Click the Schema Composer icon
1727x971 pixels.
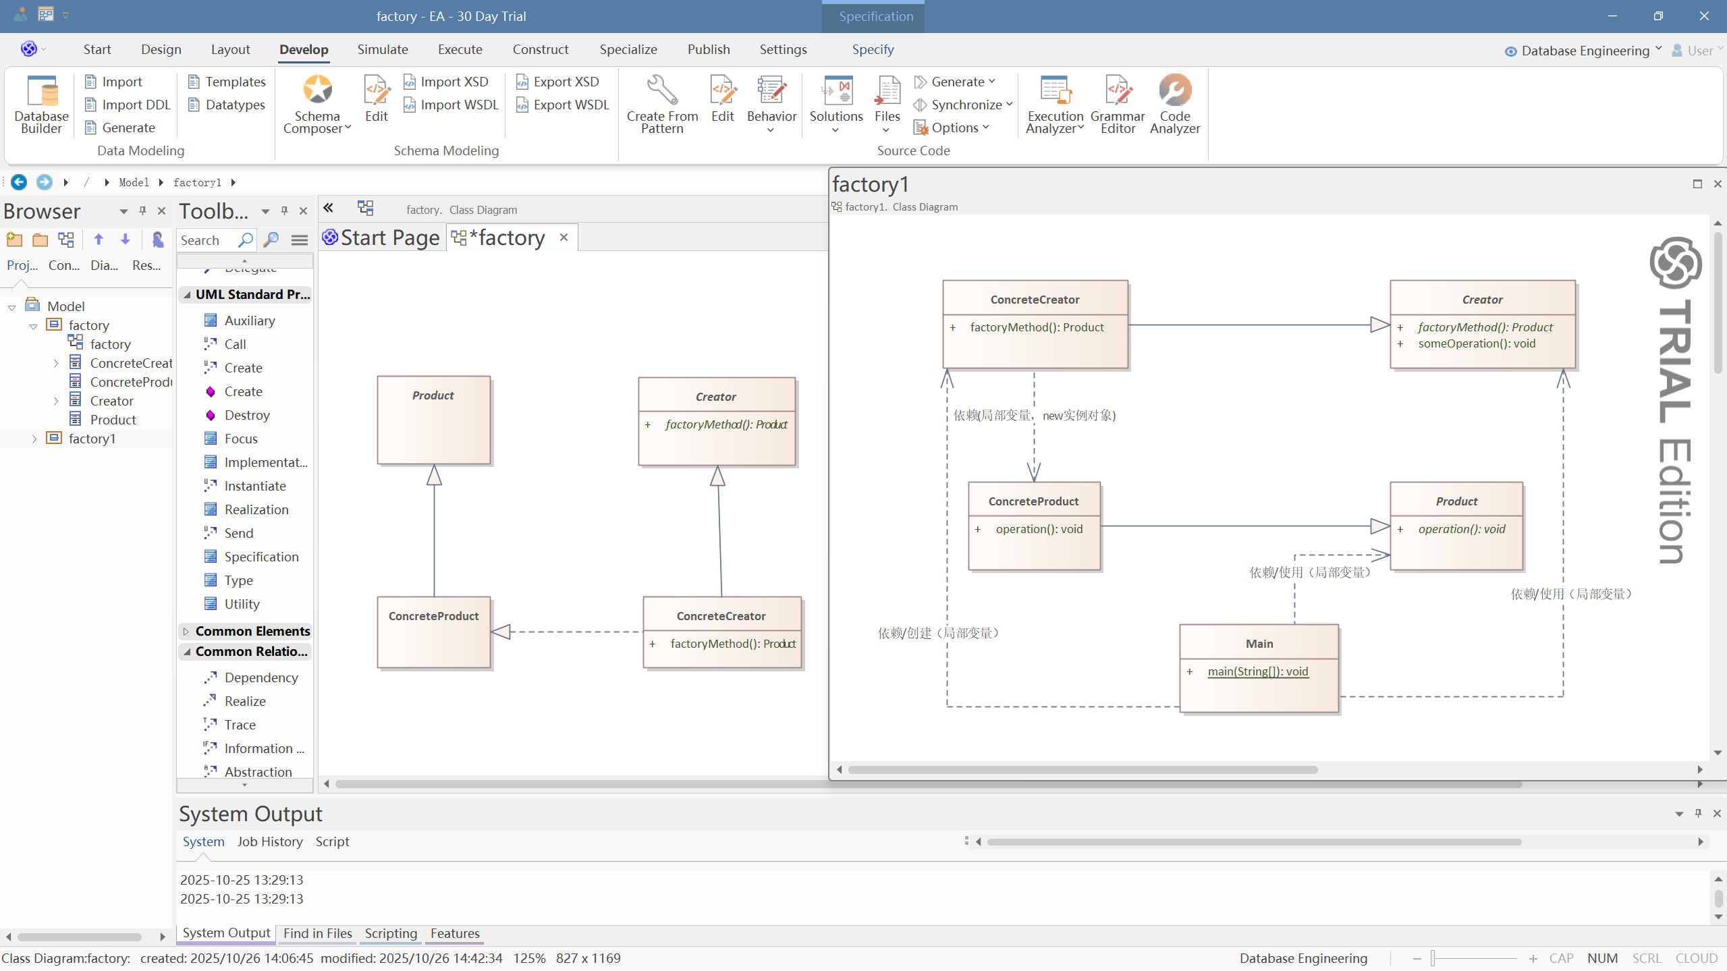click(x=317, y=90)
